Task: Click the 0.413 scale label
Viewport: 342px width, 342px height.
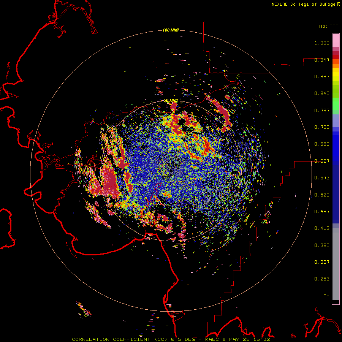Action: [x=322, y=228]
